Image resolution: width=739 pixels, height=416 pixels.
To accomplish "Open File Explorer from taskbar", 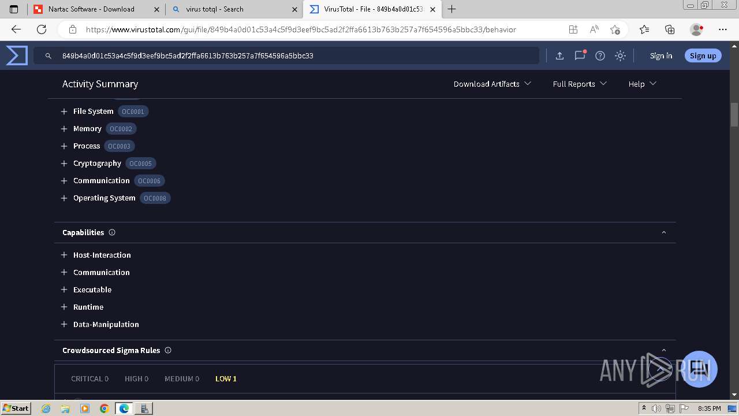I will 65,408.
